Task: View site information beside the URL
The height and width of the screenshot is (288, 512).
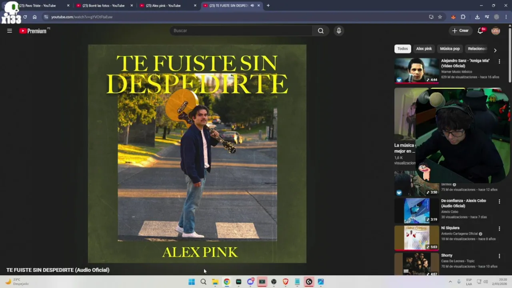Action: click(x=46, y=17)
